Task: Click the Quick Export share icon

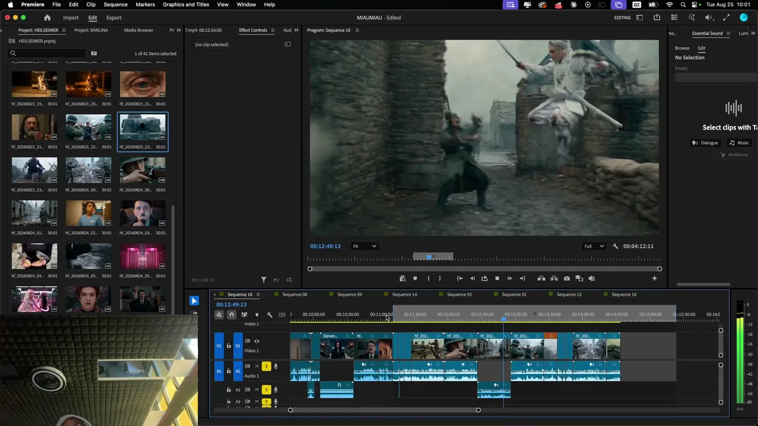Action: point(657,18)
